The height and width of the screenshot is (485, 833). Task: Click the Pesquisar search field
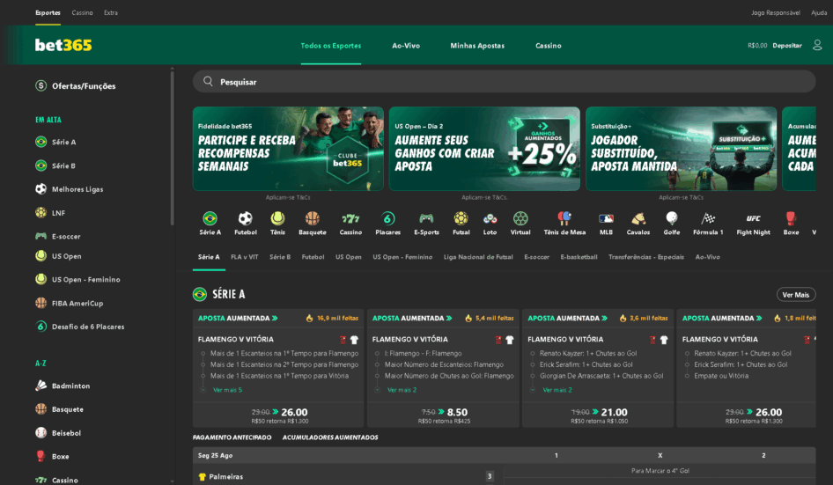tap(504, 81)
